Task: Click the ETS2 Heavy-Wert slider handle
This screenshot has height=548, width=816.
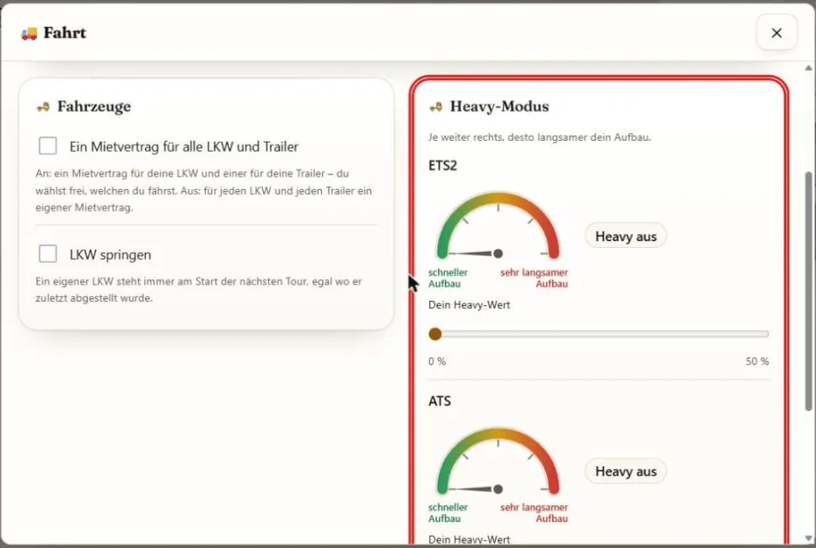Action: [x=435, y=334]
